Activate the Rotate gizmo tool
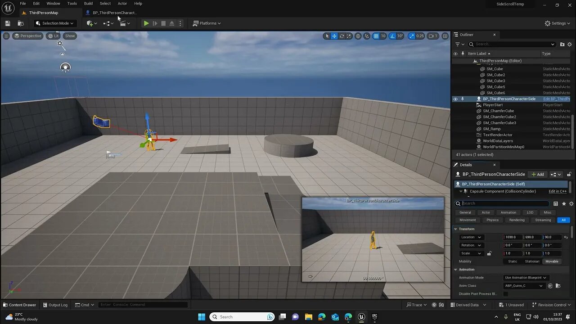576x324 pixels. (x=342, y=36)
